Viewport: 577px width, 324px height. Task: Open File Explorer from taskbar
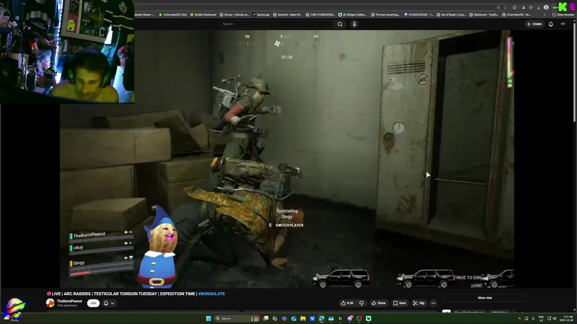(303, 319)
